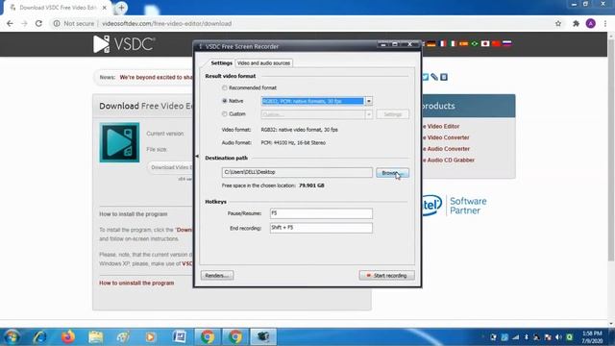Select the German flag language icon
615x346 pixels.
(431, 43)
